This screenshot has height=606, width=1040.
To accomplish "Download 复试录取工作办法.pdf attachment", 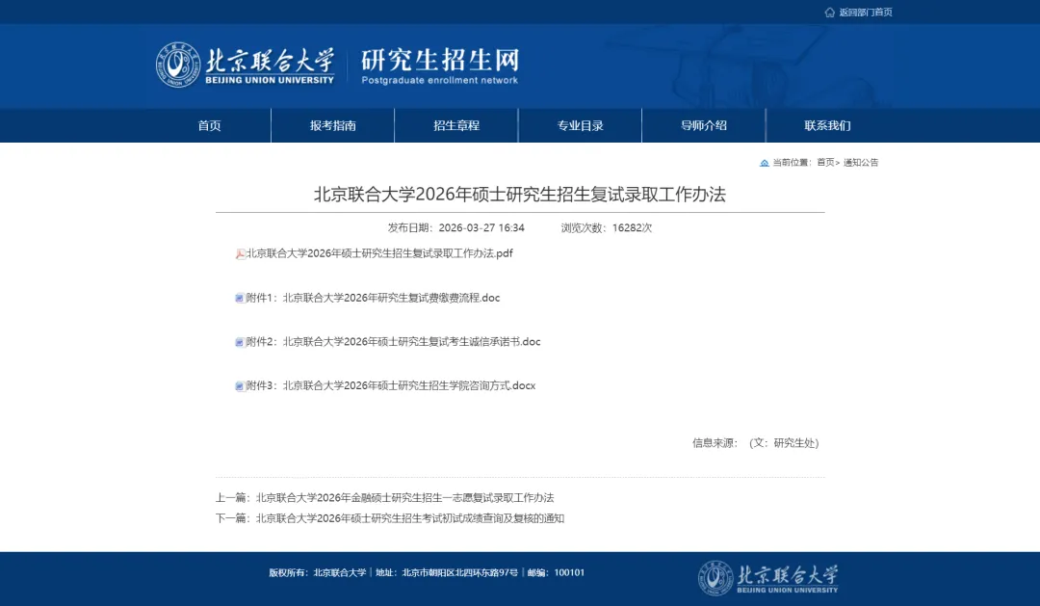I will coord(379,253).
